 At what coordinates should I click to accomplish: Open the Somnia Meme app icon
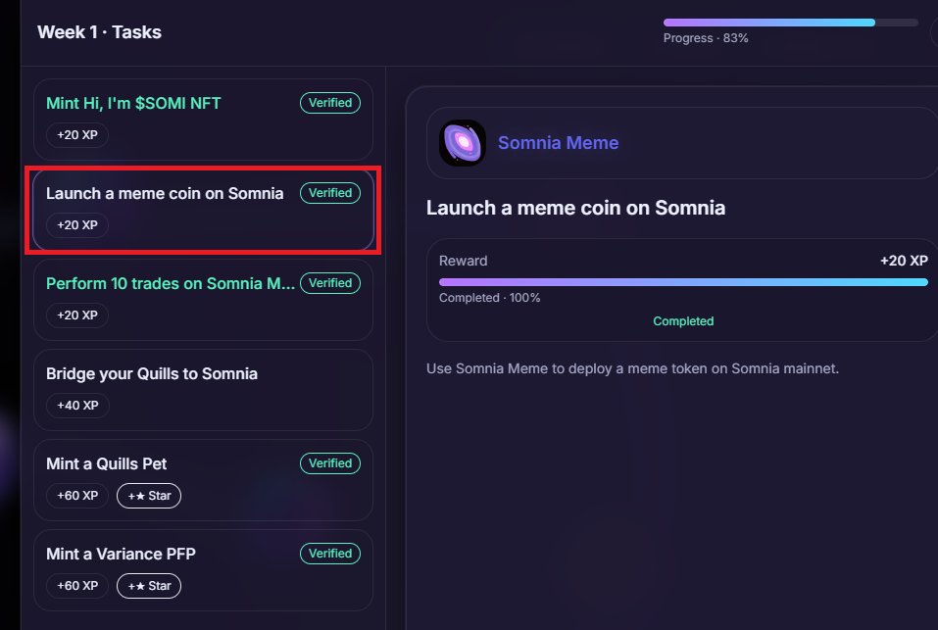click(x=462, y=143)
